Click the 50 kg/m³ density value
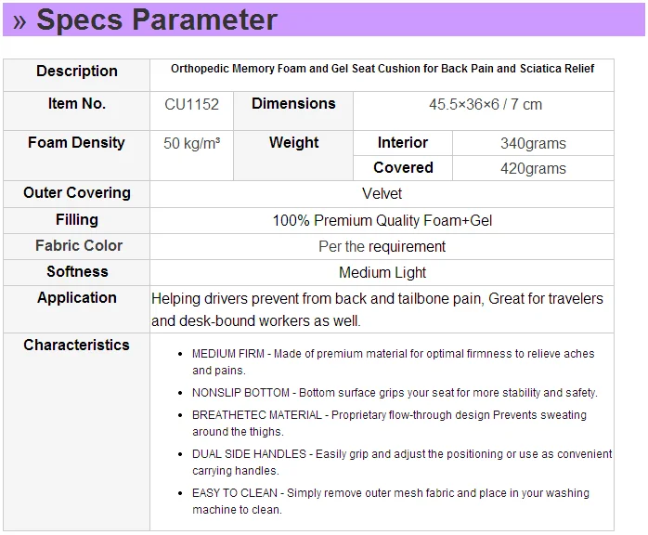 pyautogui.click(x=191, y=143)
